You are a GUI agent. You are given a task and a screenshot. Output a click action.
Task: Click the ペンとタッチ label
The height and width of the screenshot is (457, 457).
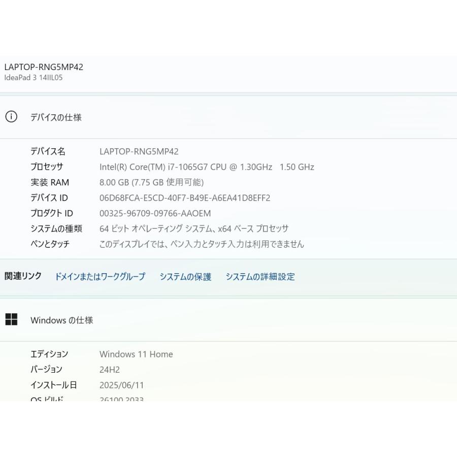click(x=50, y=244)
